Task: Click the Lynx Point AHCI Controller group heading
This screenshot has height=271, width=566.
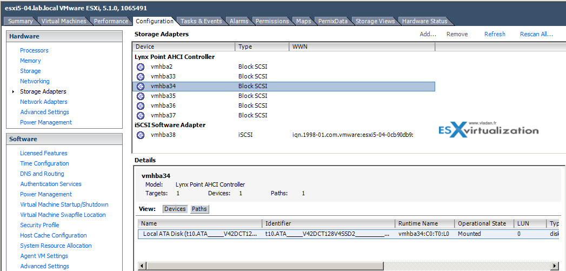Action: tap(175, 57)
